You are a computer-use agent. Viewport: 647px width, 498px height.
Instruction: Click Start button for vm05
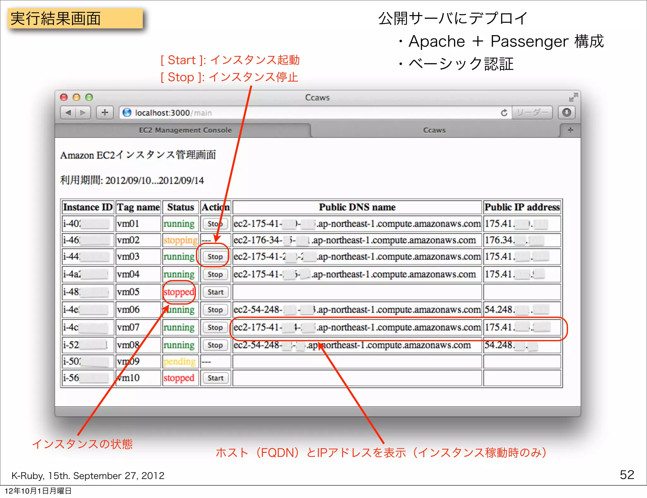tap(215, 292)
